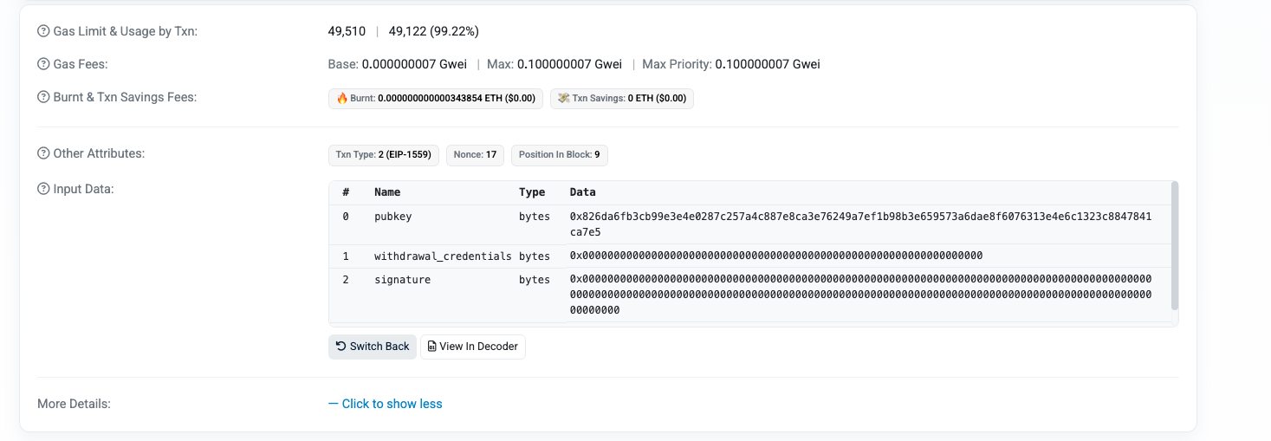
Task: Click the signature name cell
Action: click(403, 280)
